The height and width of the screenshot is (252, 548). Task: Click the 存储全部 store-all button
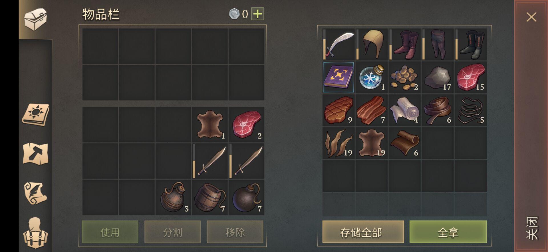pyautogui.click(x=363, y=232)
